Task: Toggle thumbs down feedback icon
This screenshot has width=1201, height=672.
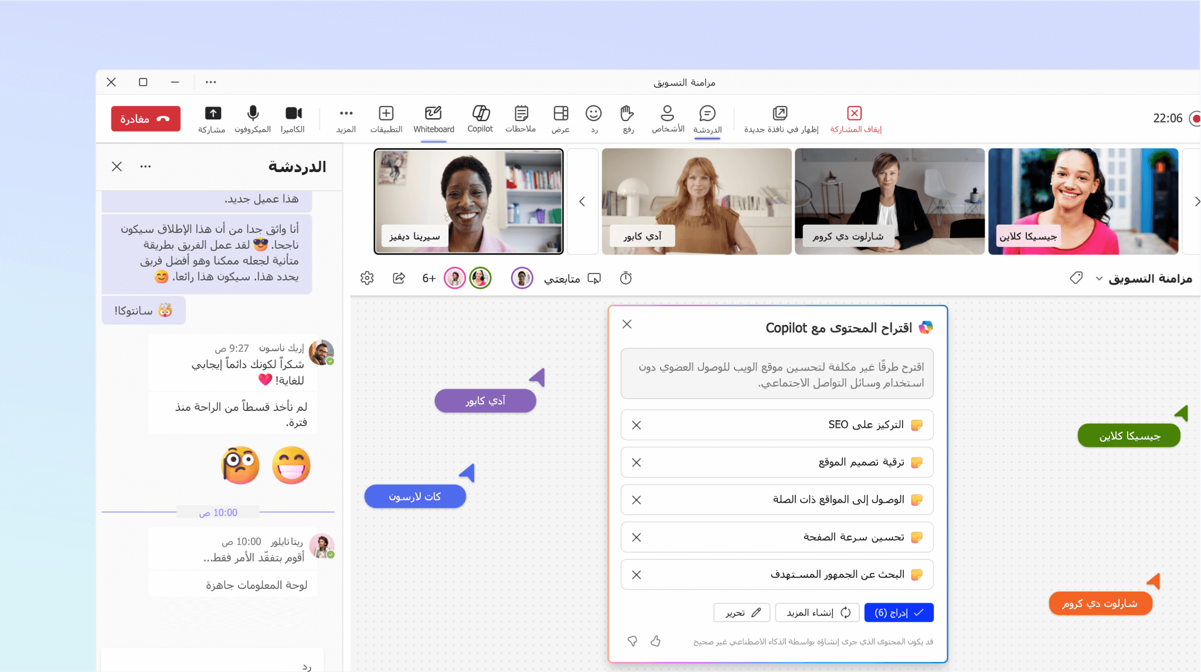Action: [x=632, y=642]
